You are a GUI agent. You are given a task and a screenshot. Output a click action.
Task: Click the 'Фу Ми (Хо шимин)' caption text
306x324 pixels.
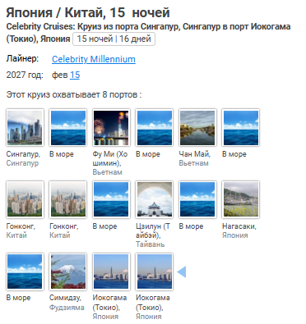110,158
